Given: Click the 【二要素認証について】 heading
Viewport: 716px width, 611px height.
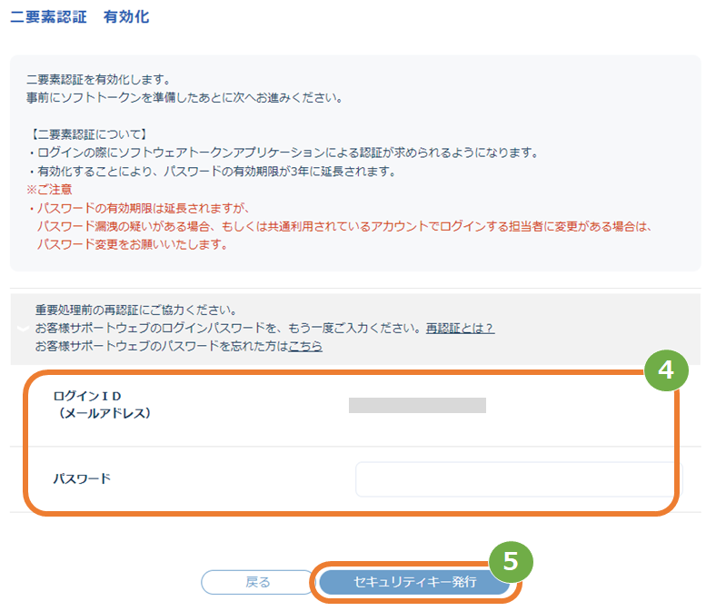Looking at the screenshot, I should (88, 134).
